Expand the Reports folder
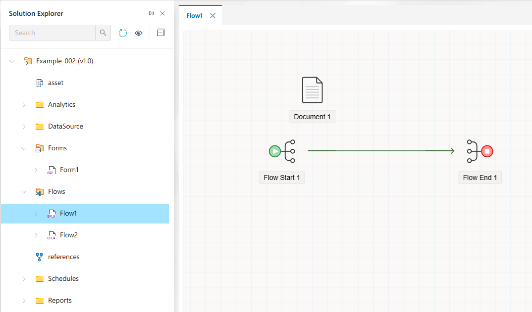Viewport: 532px width, 312px height. point(24,301)
